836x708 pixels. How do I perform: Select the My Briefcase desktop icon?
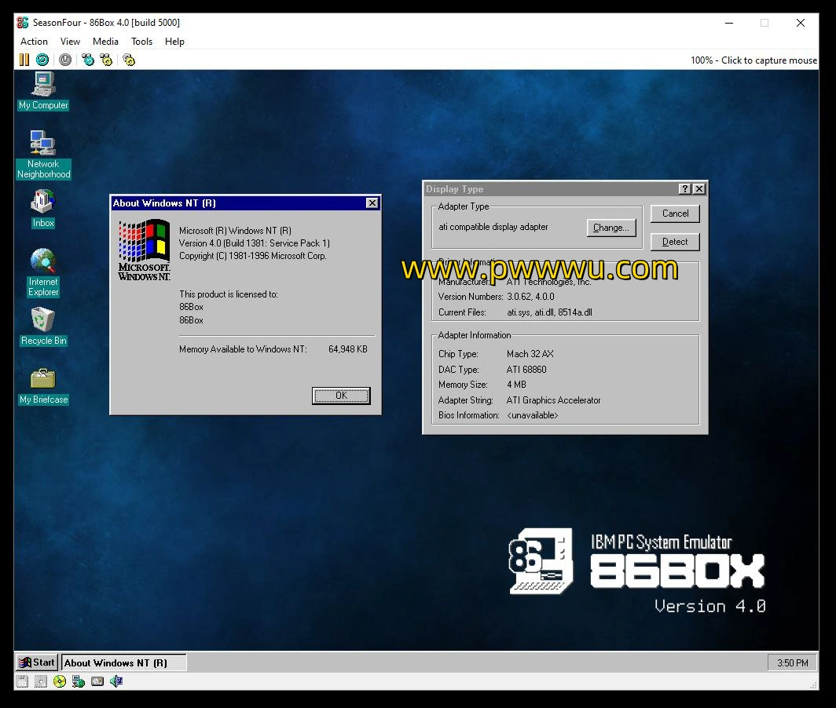[x=44, y=386]
